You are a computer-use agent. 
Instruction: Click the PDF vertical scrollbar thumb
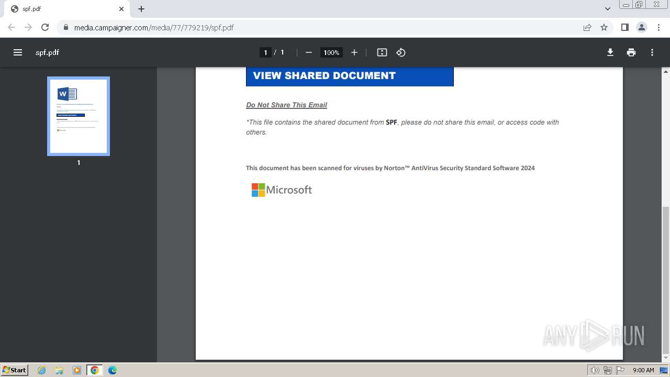(666, 280)
